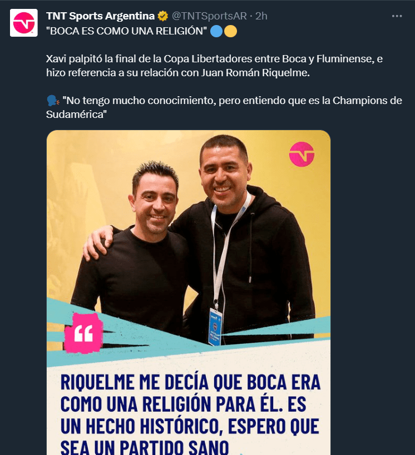Click the blue circle emoji
415x455 pixels.
[216, 31]
